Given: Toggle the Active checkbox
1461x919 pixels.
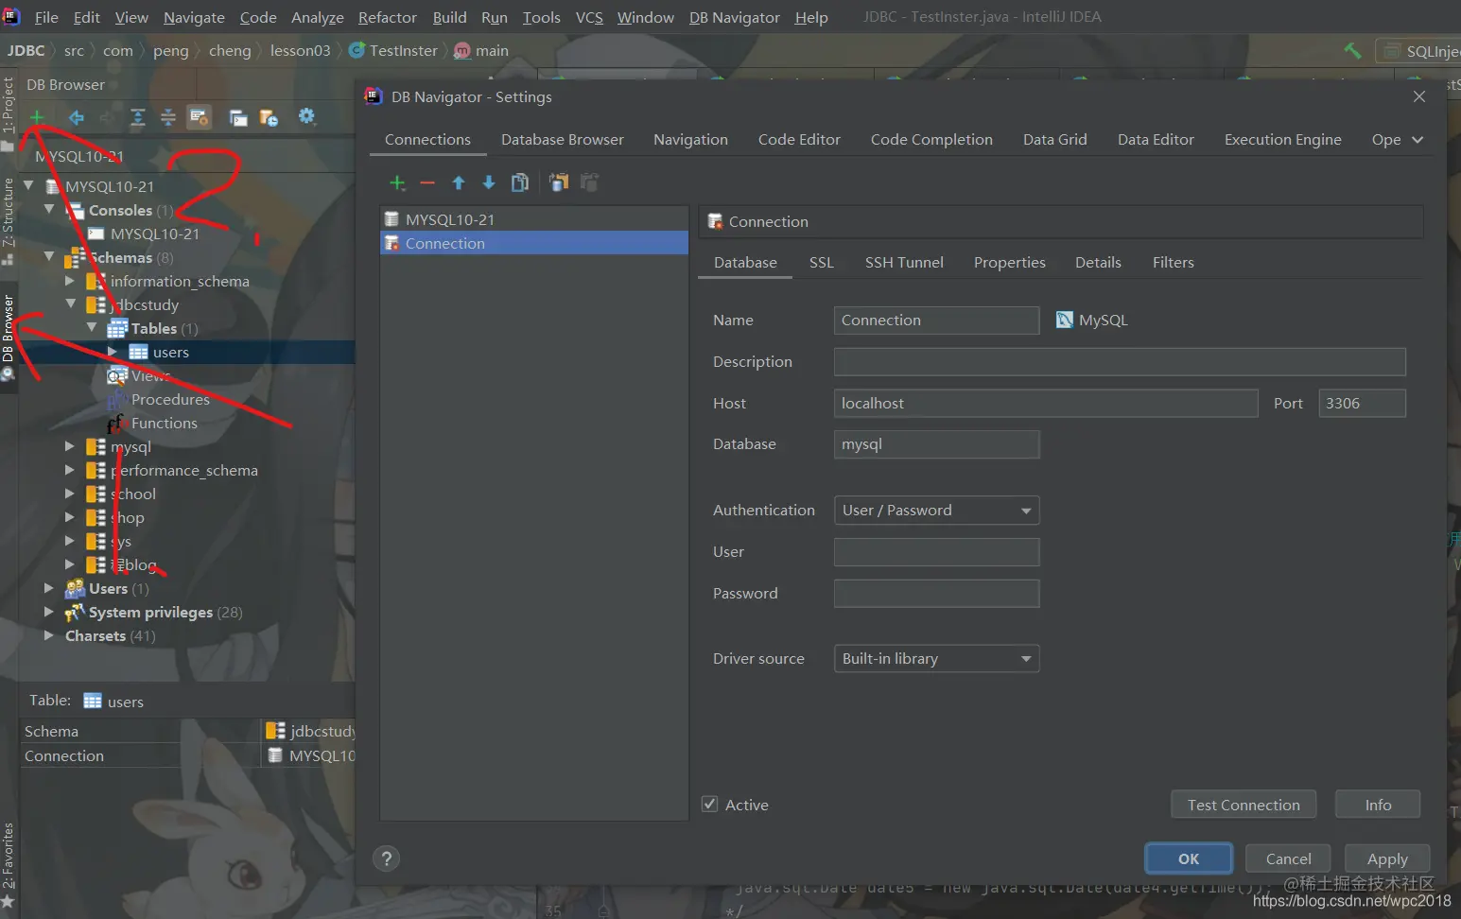Looking at the screenshot, I should click(709, 804).
